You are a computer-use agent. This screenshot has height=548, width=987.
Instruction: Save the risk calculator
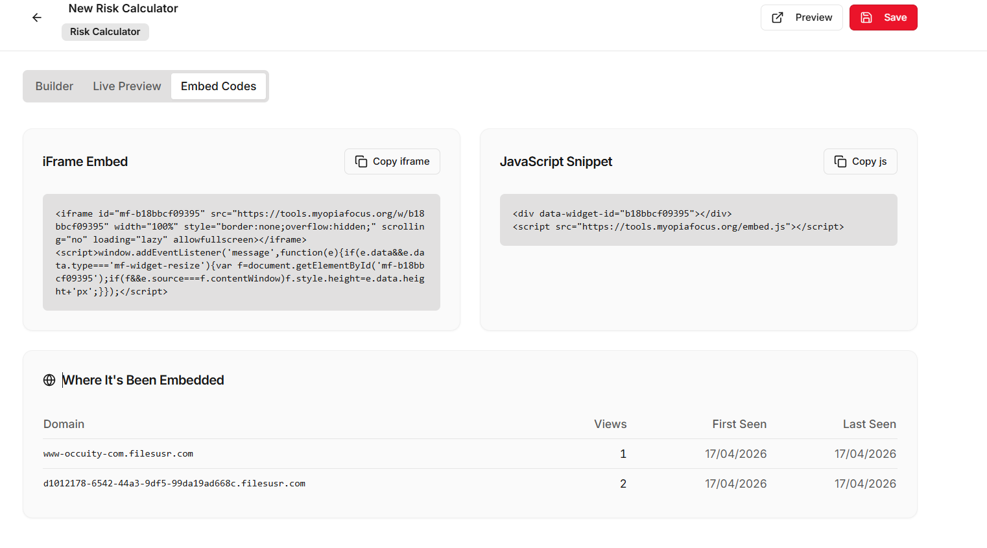click(883, 18)
